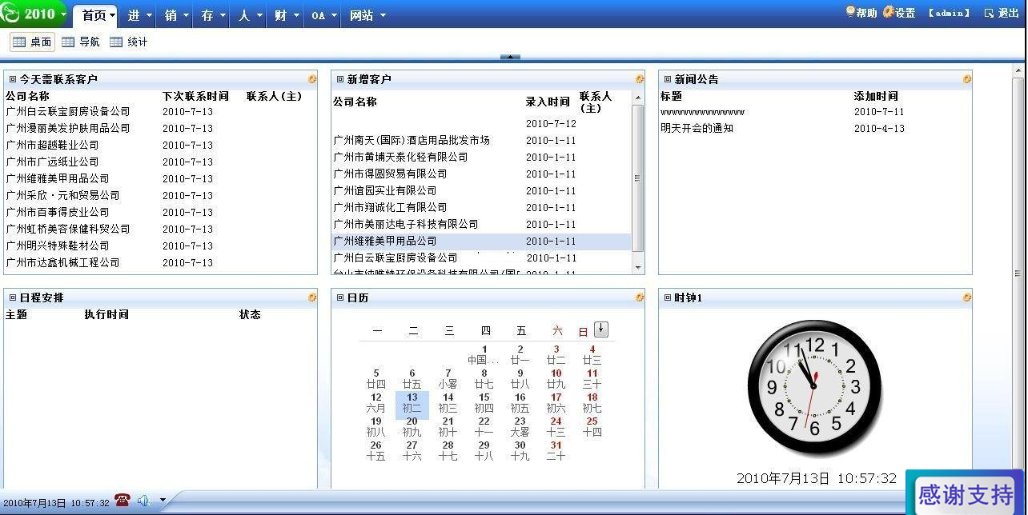Open the 明天开会的通知 news item
This screenshot has width=1028, height=515.
pyautogui.click(x=697, y=128)
